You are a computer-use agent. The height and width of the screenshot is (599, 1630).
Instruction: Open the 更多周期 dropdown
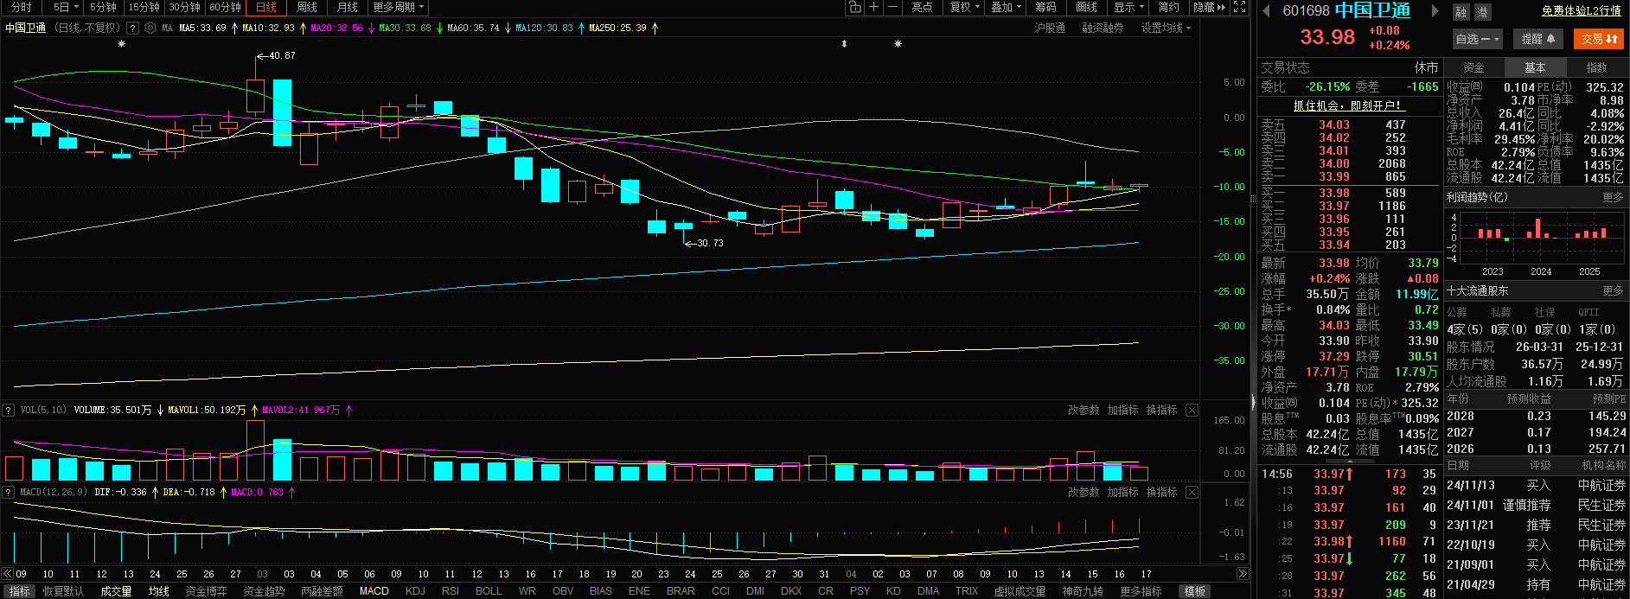click(x=399, y=7)
